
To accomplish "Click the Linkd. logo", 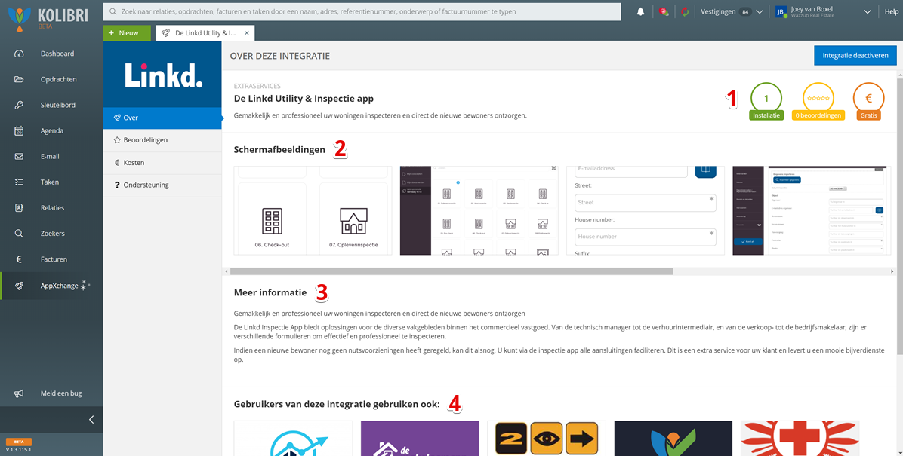I will (164, 75).
